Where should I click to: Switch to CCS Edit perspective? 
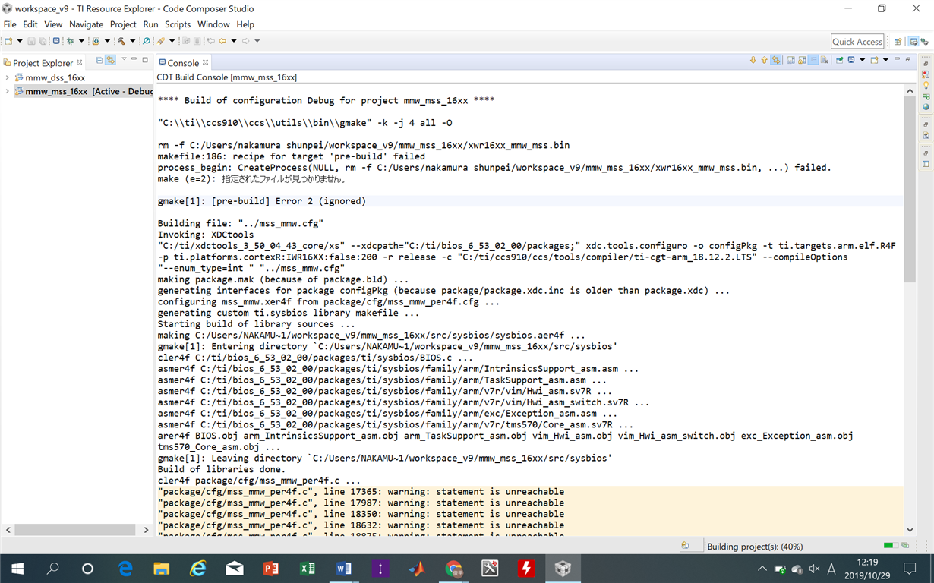pos(914,42)
